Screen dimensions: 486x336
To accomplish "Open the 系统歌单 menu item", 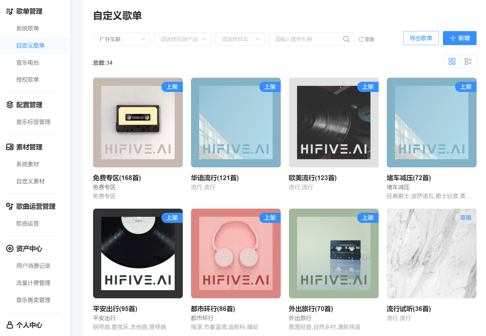I will coord(28,28).
